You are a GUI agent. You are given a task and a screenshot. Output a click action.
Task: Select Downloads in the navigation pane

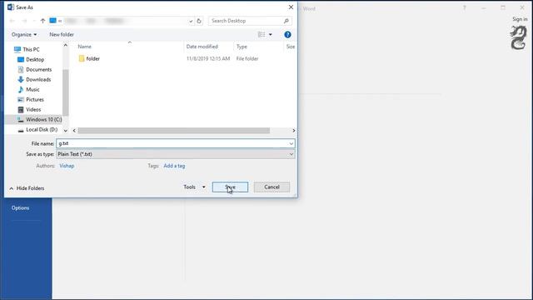(x=38, y=79)
